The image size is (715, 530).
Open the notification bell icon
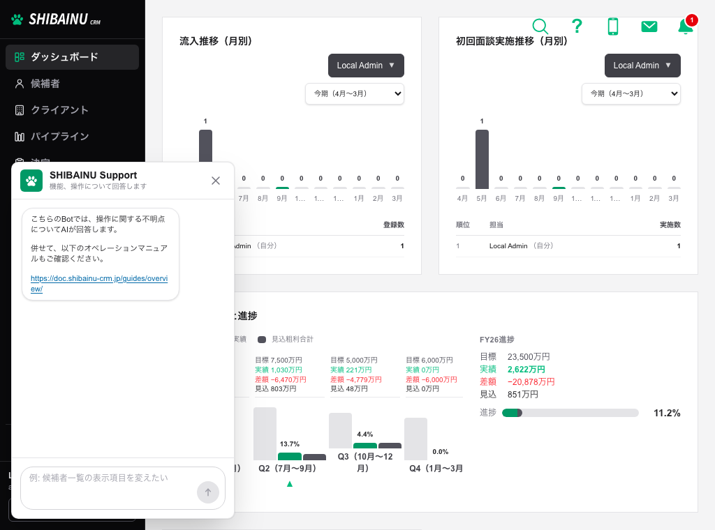[x=686, y=26]
